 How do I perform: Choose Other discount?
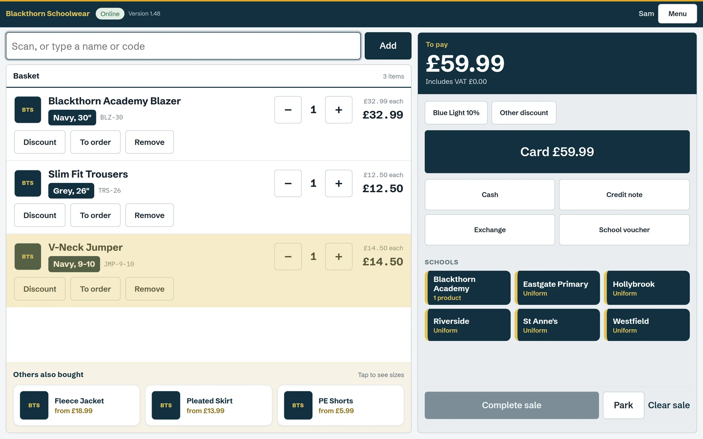coord(524,113)
